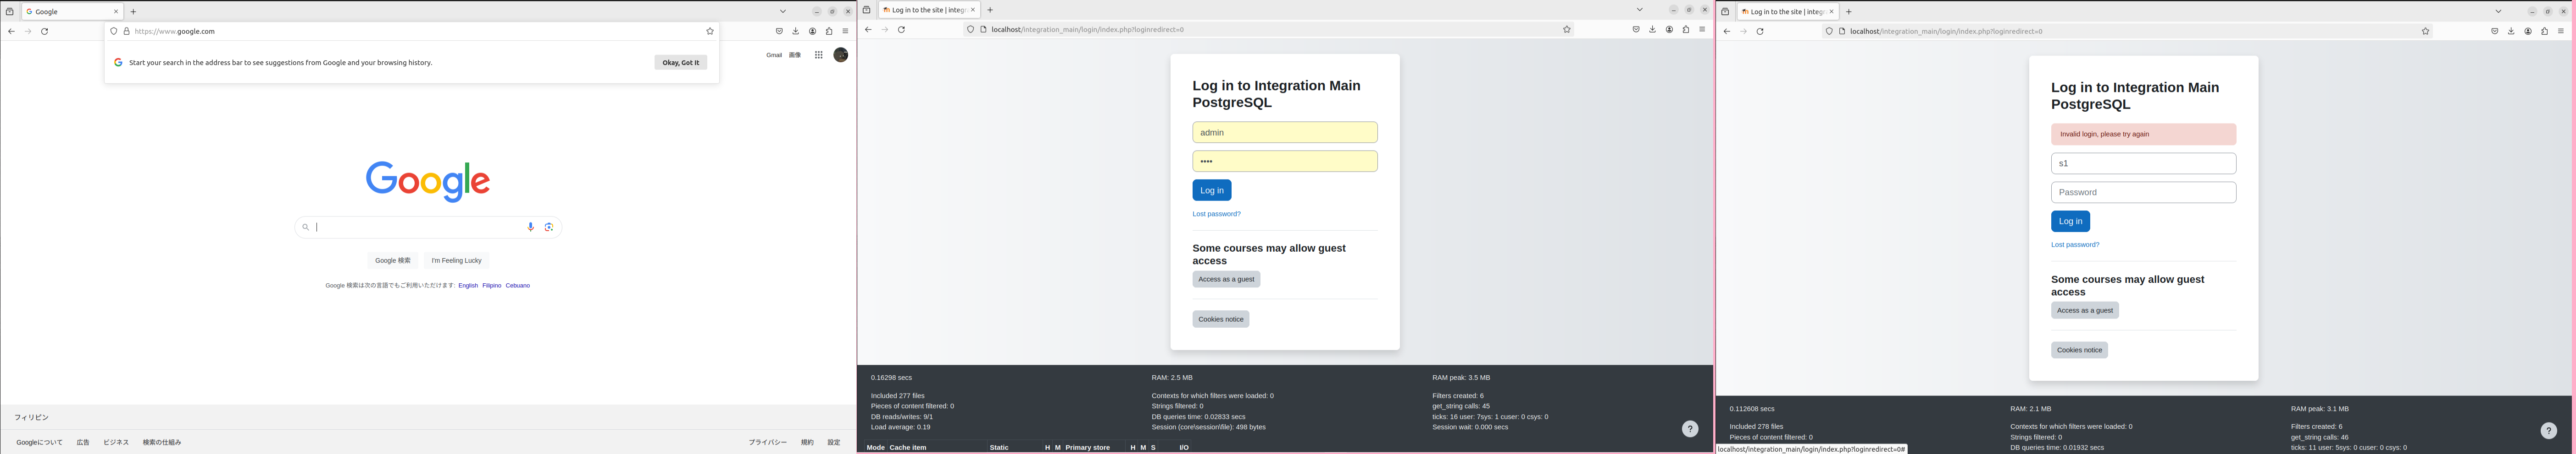2576x454 pixels.
Task: Search by image with Google Lens icon
Action: pos(549,227)
